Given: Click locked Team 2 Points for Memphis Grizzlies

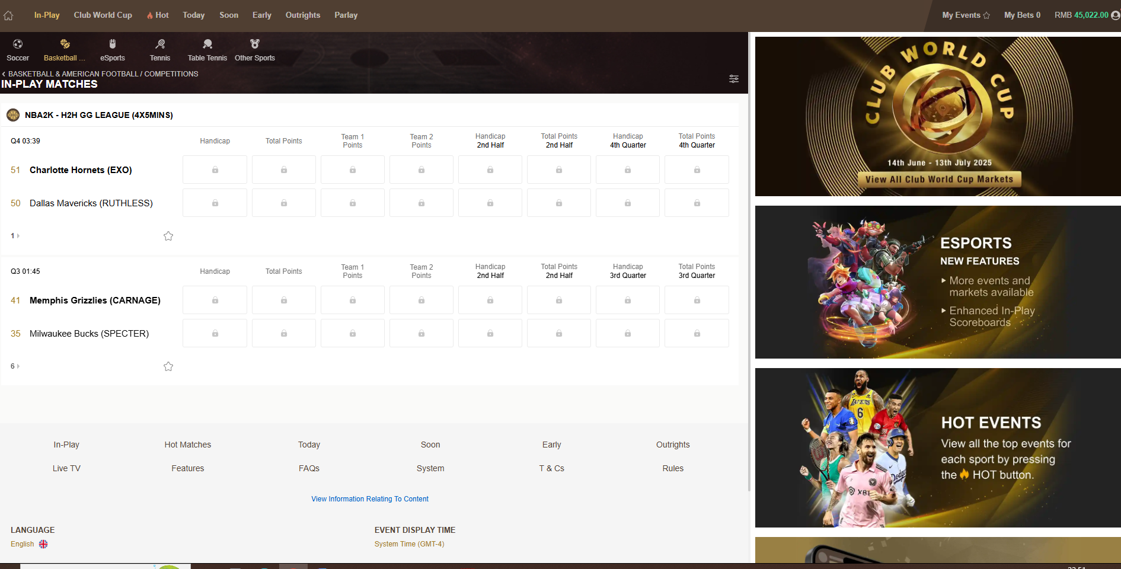Looking at the screenshot, I should (x=421, y=301).
